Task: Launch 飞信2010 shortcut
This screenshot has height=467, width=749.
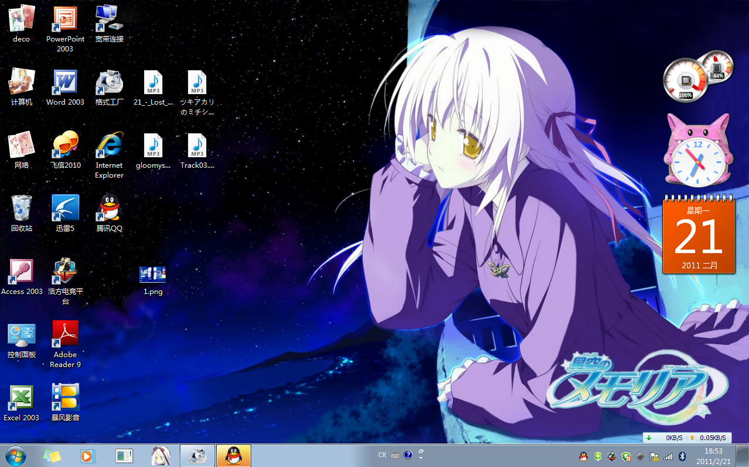Action: coord(65,150)
